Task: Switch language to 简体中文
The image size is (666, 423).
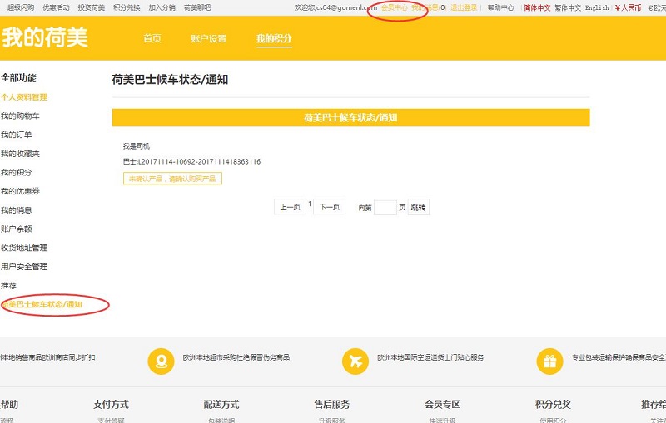Action: 537,7
